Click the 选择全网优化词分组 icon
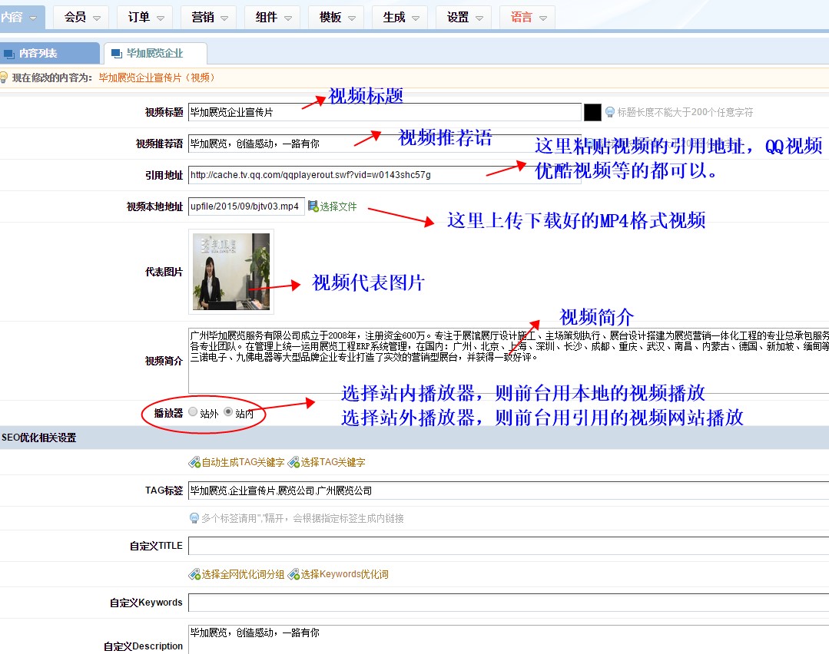Image resolution: width=829 pixels, height=654 pixels. tap(194, 574)
